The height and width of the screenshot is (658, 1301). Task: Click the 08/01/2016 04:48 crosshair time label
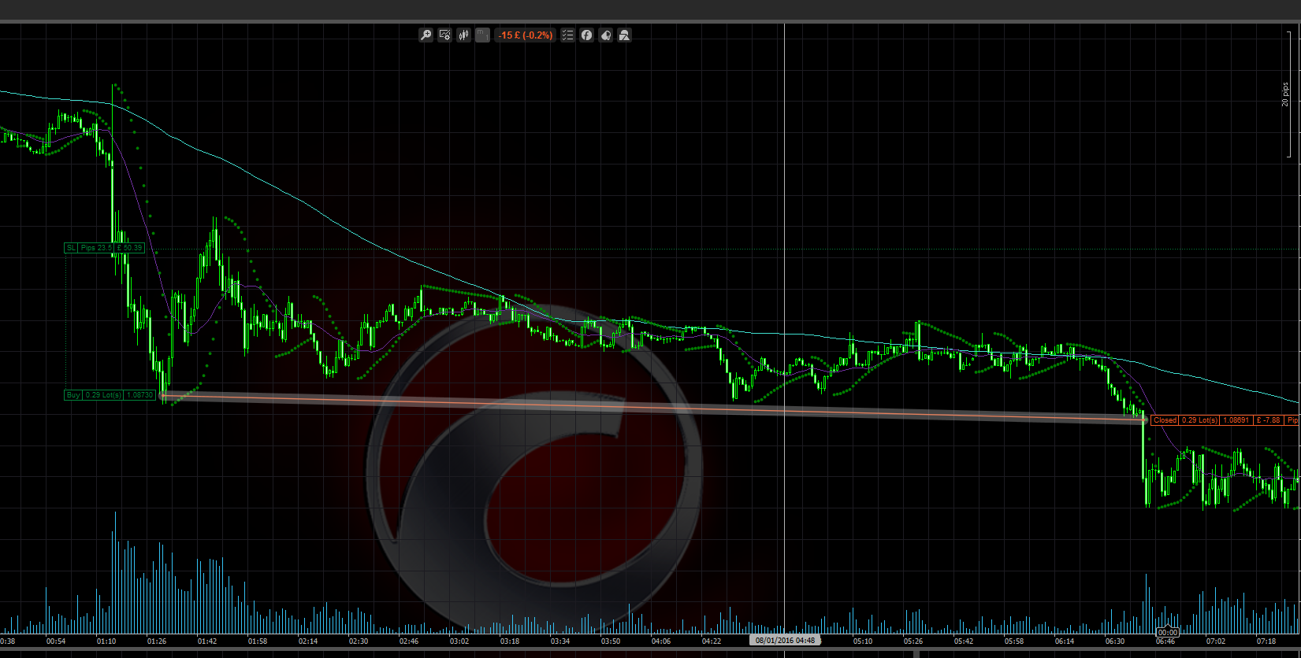pyautogui.click(x=785, y=641)
